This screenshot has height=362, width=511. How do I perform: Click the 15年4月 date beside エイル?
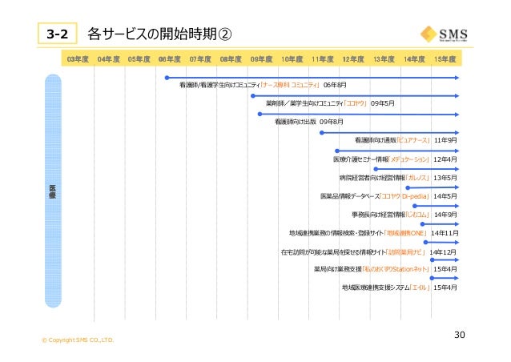click(445, 288)
